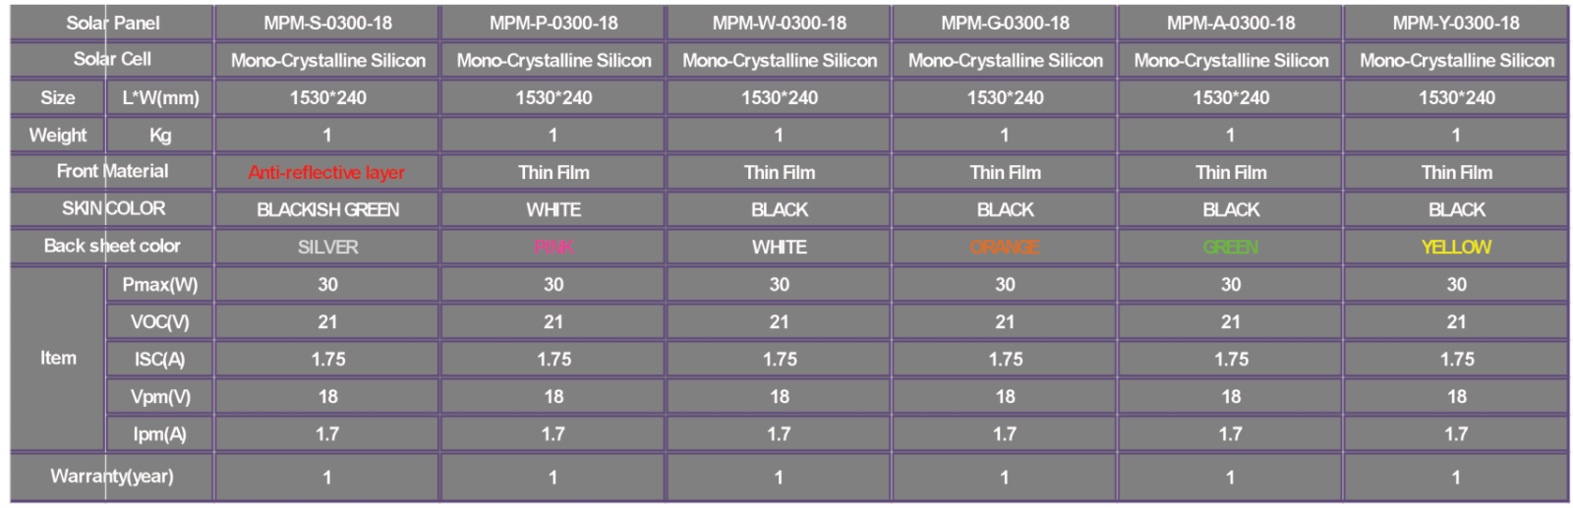
Task: Click the MPM-A-0300-18 header cell
Action: coord(1231,23)
